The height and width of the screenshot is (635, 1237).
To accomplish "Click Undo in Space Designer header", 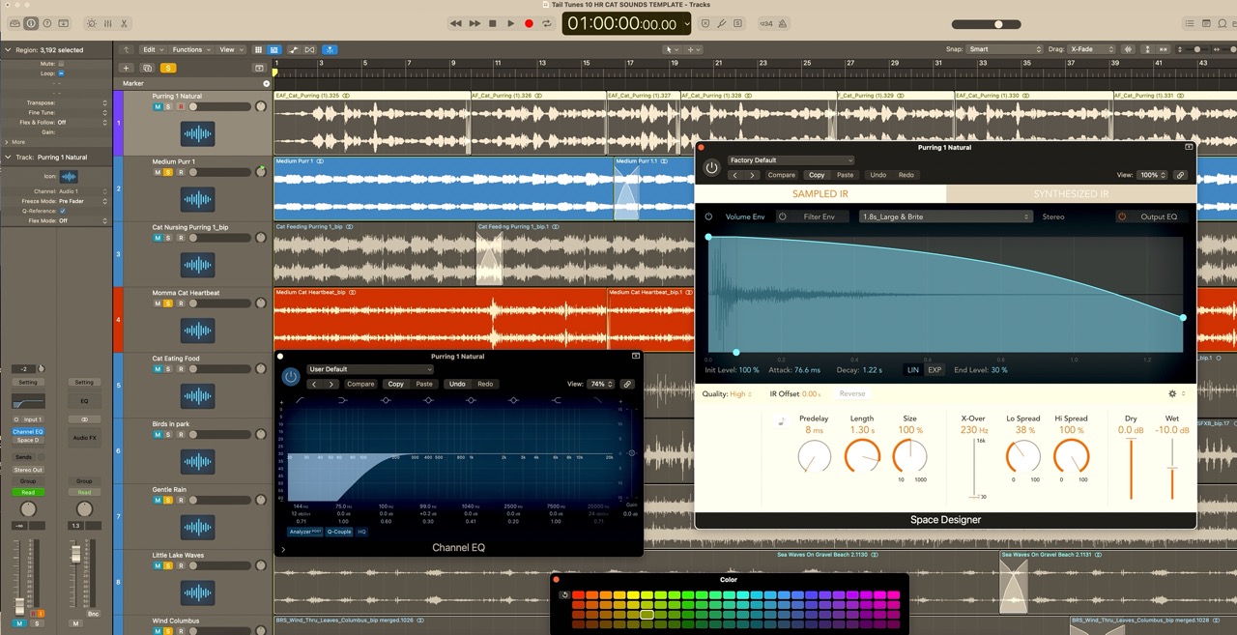I will (x=877, y=175).
